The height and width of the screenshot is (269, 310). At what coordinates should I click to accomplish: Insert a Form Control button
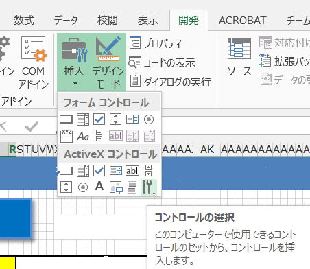click(x=67, y=119)
